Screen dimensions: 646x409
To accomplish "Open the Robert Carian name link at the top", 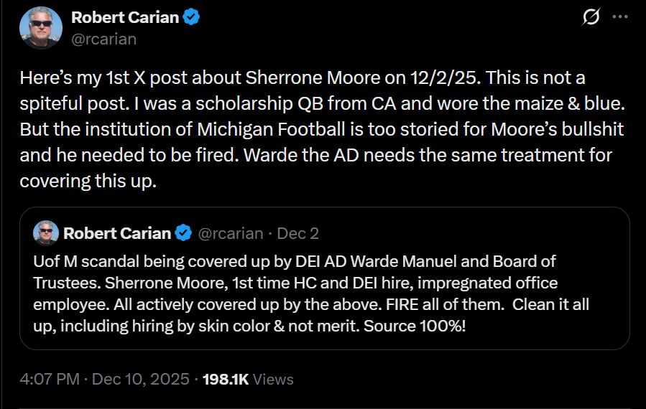I will point(125,18).
